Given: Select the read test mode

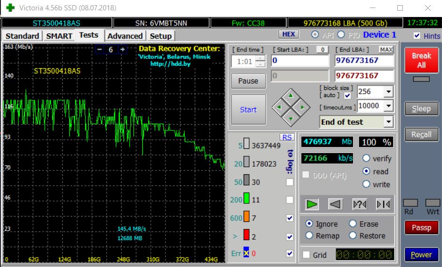Looking at the screenshot, I should (366, 171).
